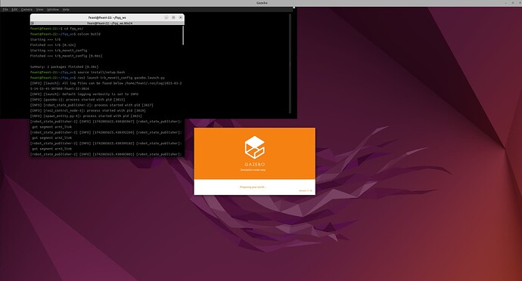Open the File menu in Gazebo

tap(5, 9)
